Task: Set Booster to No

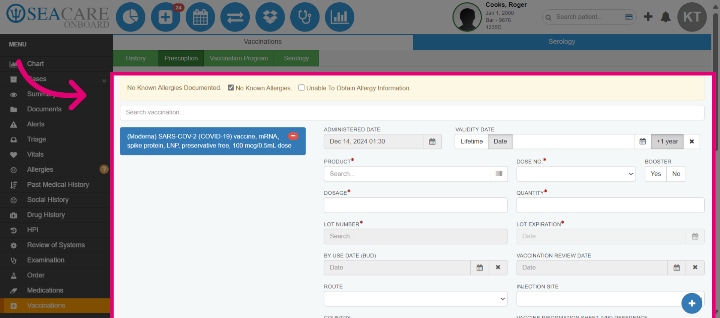Action: tap(676, 174)
